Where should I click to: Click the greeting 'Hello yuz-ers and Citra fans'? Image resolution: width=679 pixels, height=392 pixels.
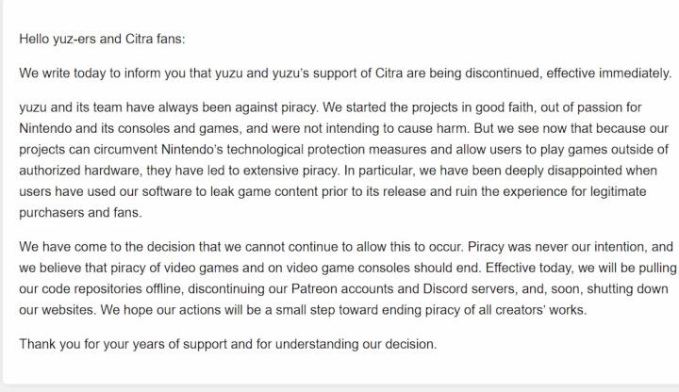109,39
